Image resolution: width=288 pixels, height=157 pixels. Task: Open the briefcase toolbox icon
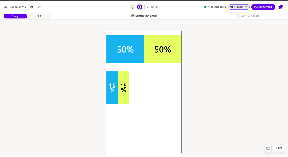click(x=268, y=148)
